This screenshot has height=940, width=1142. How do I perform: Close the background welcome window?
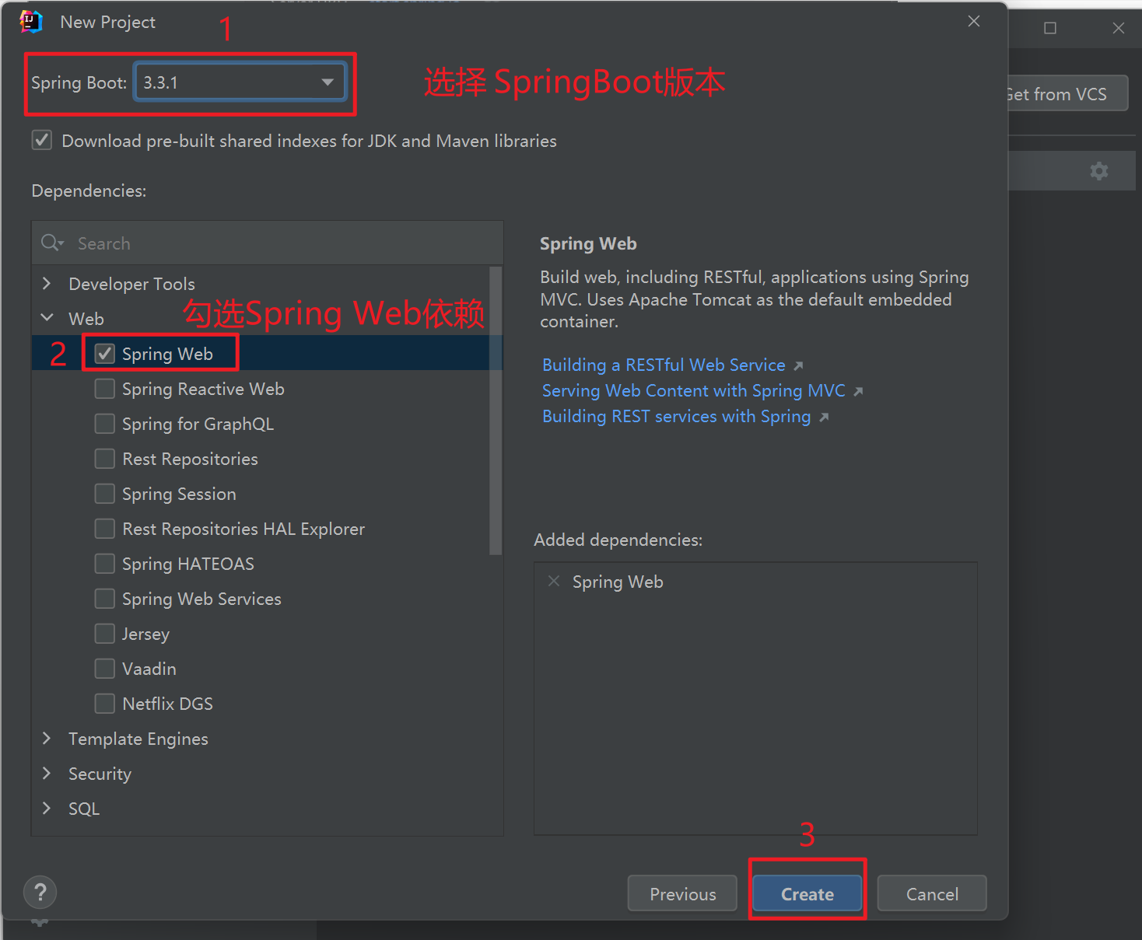(1119, 28)
